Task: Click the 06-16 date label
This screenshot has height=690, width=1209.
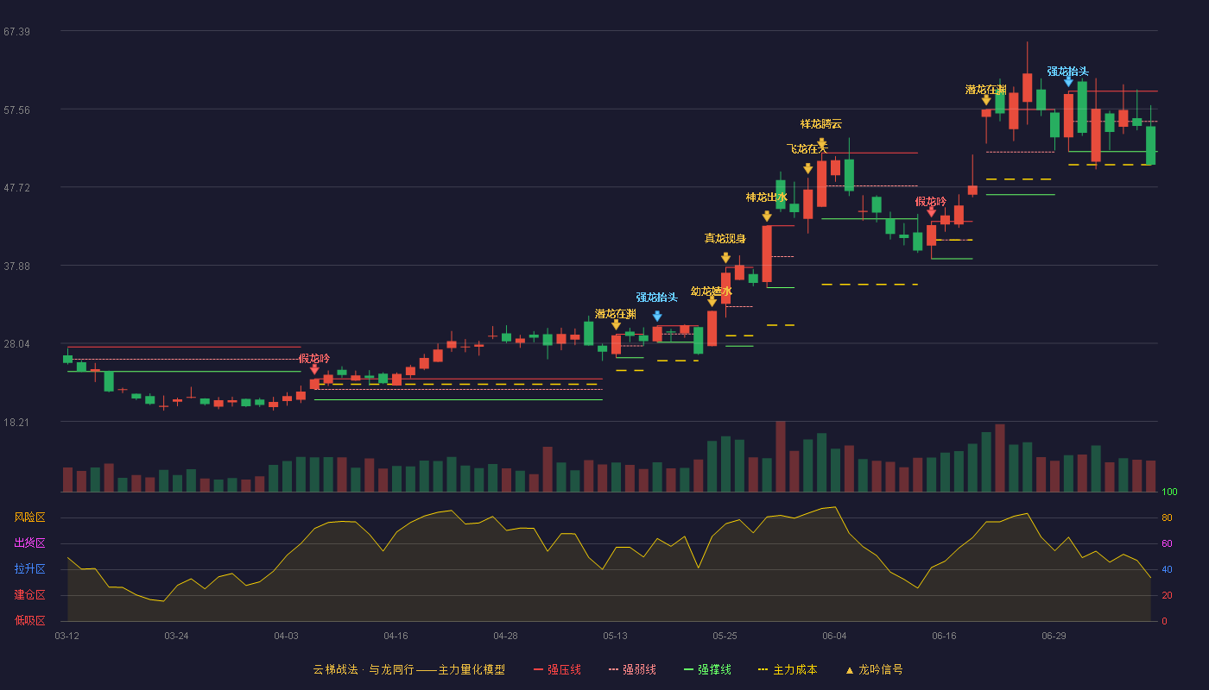Action: pyautogui.click(x=944, y=636)
